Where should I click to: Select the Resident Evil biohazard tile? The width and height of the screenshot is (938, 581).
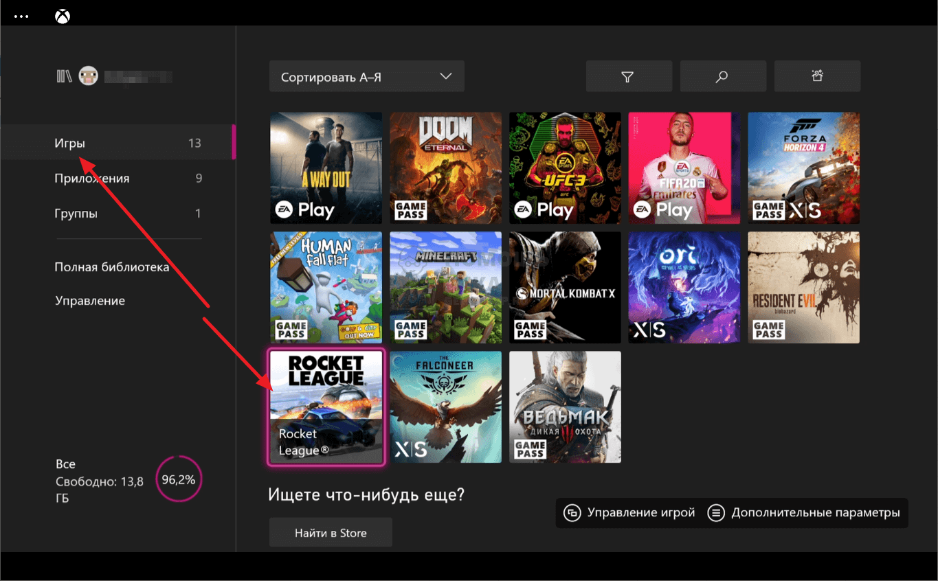(x=803, y=288)
